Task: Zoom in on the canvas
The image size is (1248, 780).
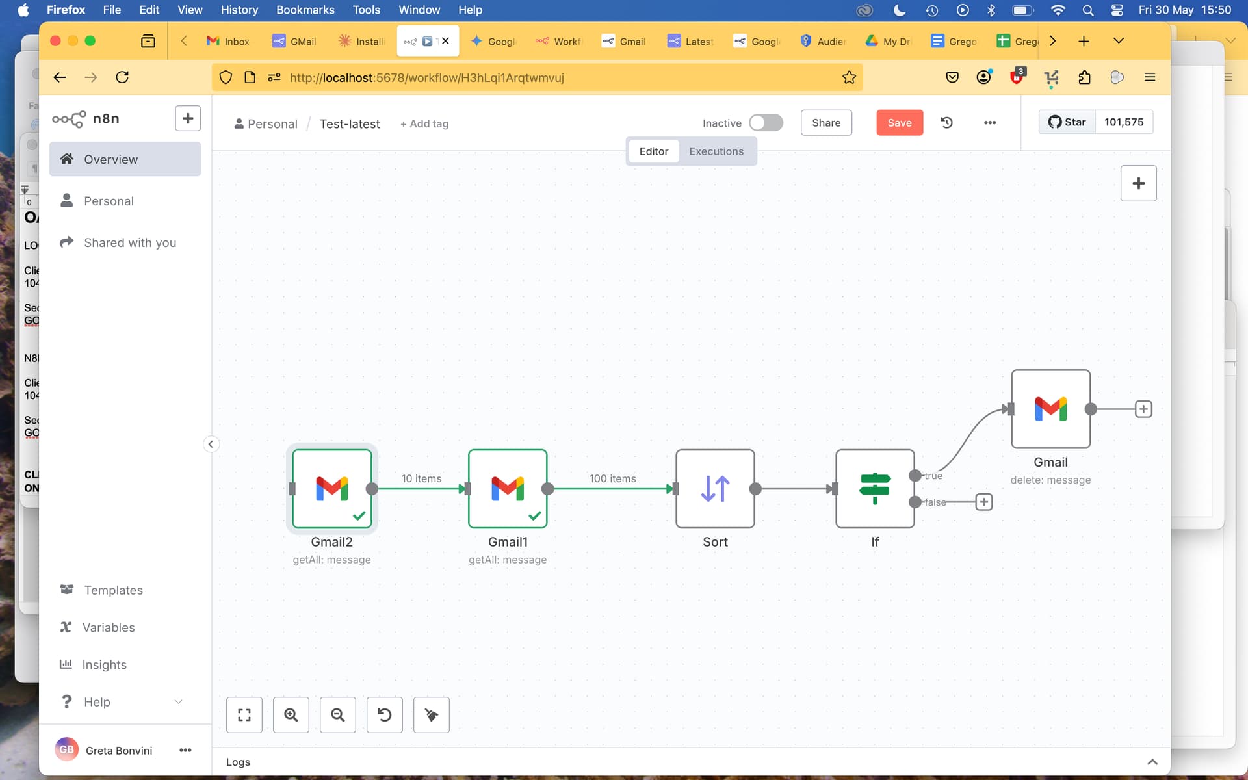Action: point(291,715)
